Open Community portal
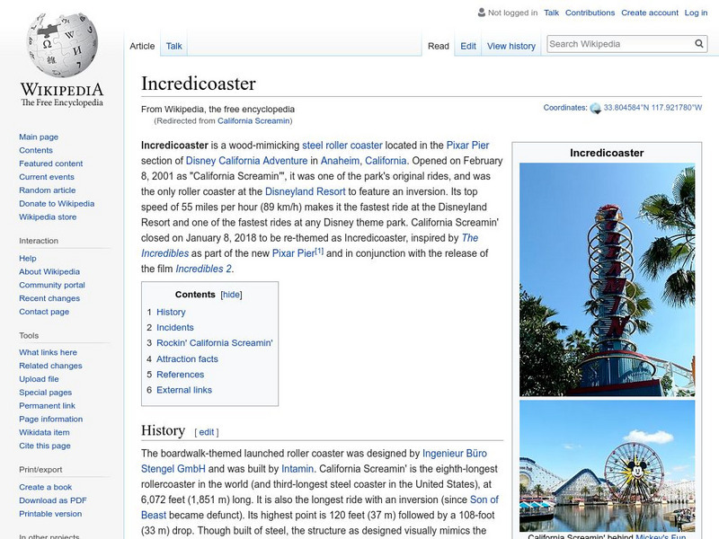Viewport: 719px width, 539px height. (52, 285)
